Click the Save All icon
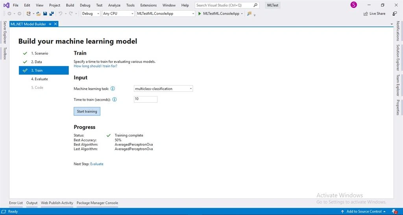Viewport: 403px width, 215px height. pos(52,14)
